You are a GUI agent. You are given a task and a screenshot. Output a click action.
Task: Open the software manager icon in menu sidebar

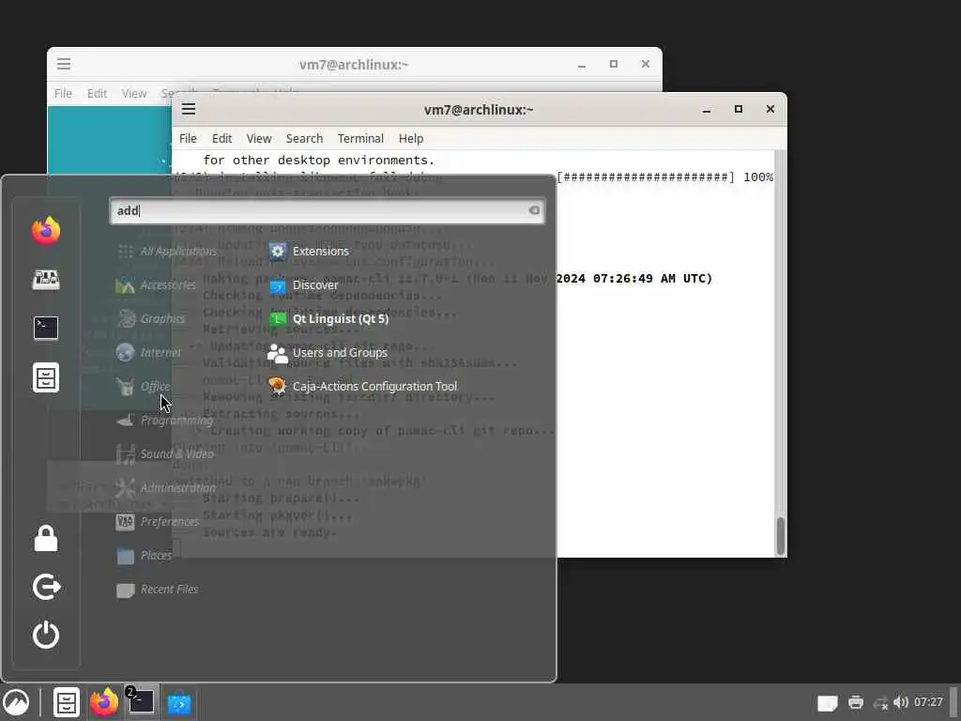46,280
